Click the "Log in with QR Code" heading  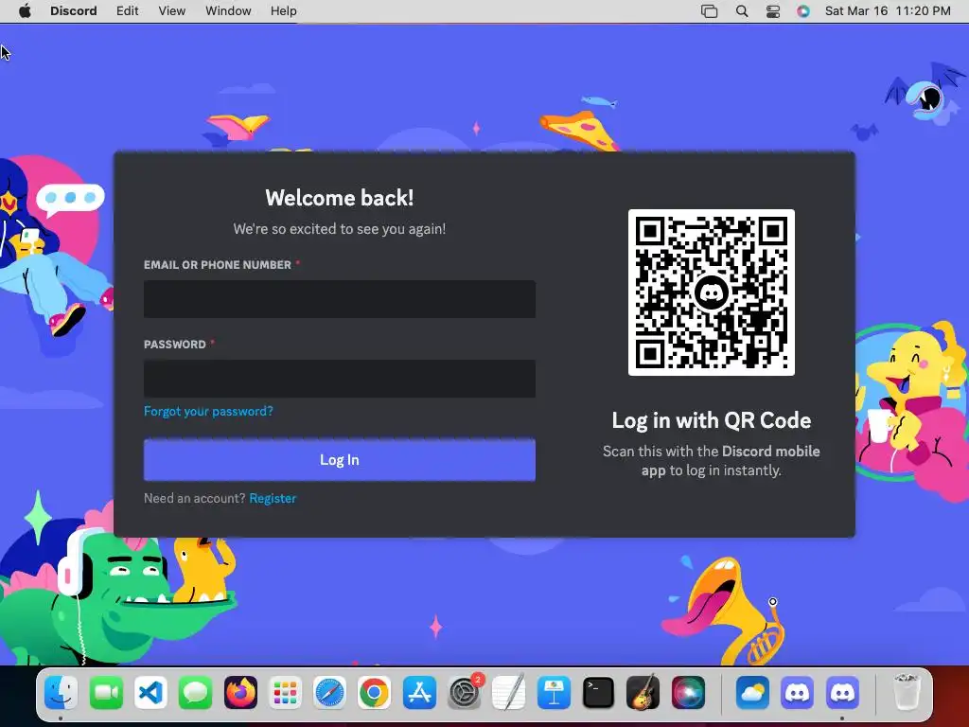(x=712, y=420)
